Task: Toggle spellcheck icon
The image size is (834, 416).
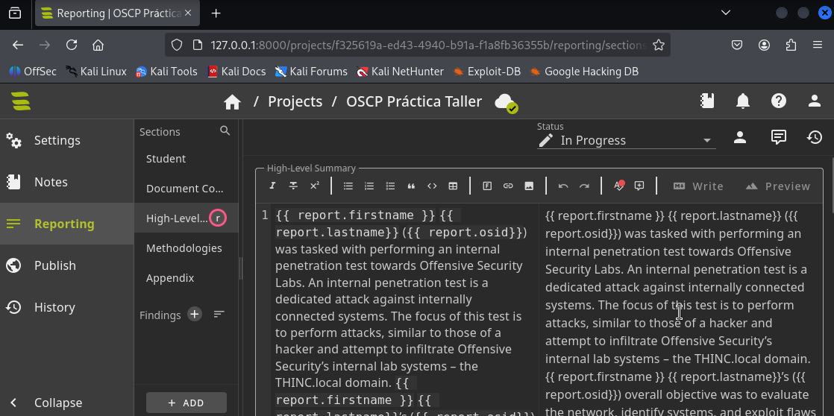Action: (618, 186)
